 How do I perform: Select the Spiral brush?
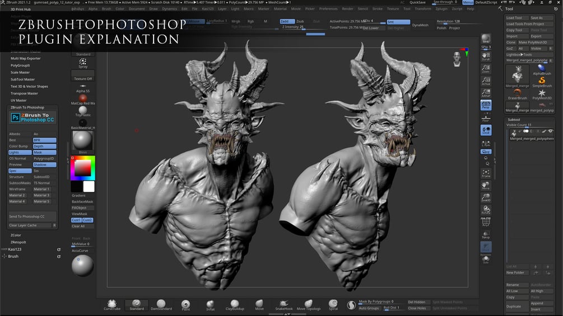pyautogui.click(x=333, y=305)
